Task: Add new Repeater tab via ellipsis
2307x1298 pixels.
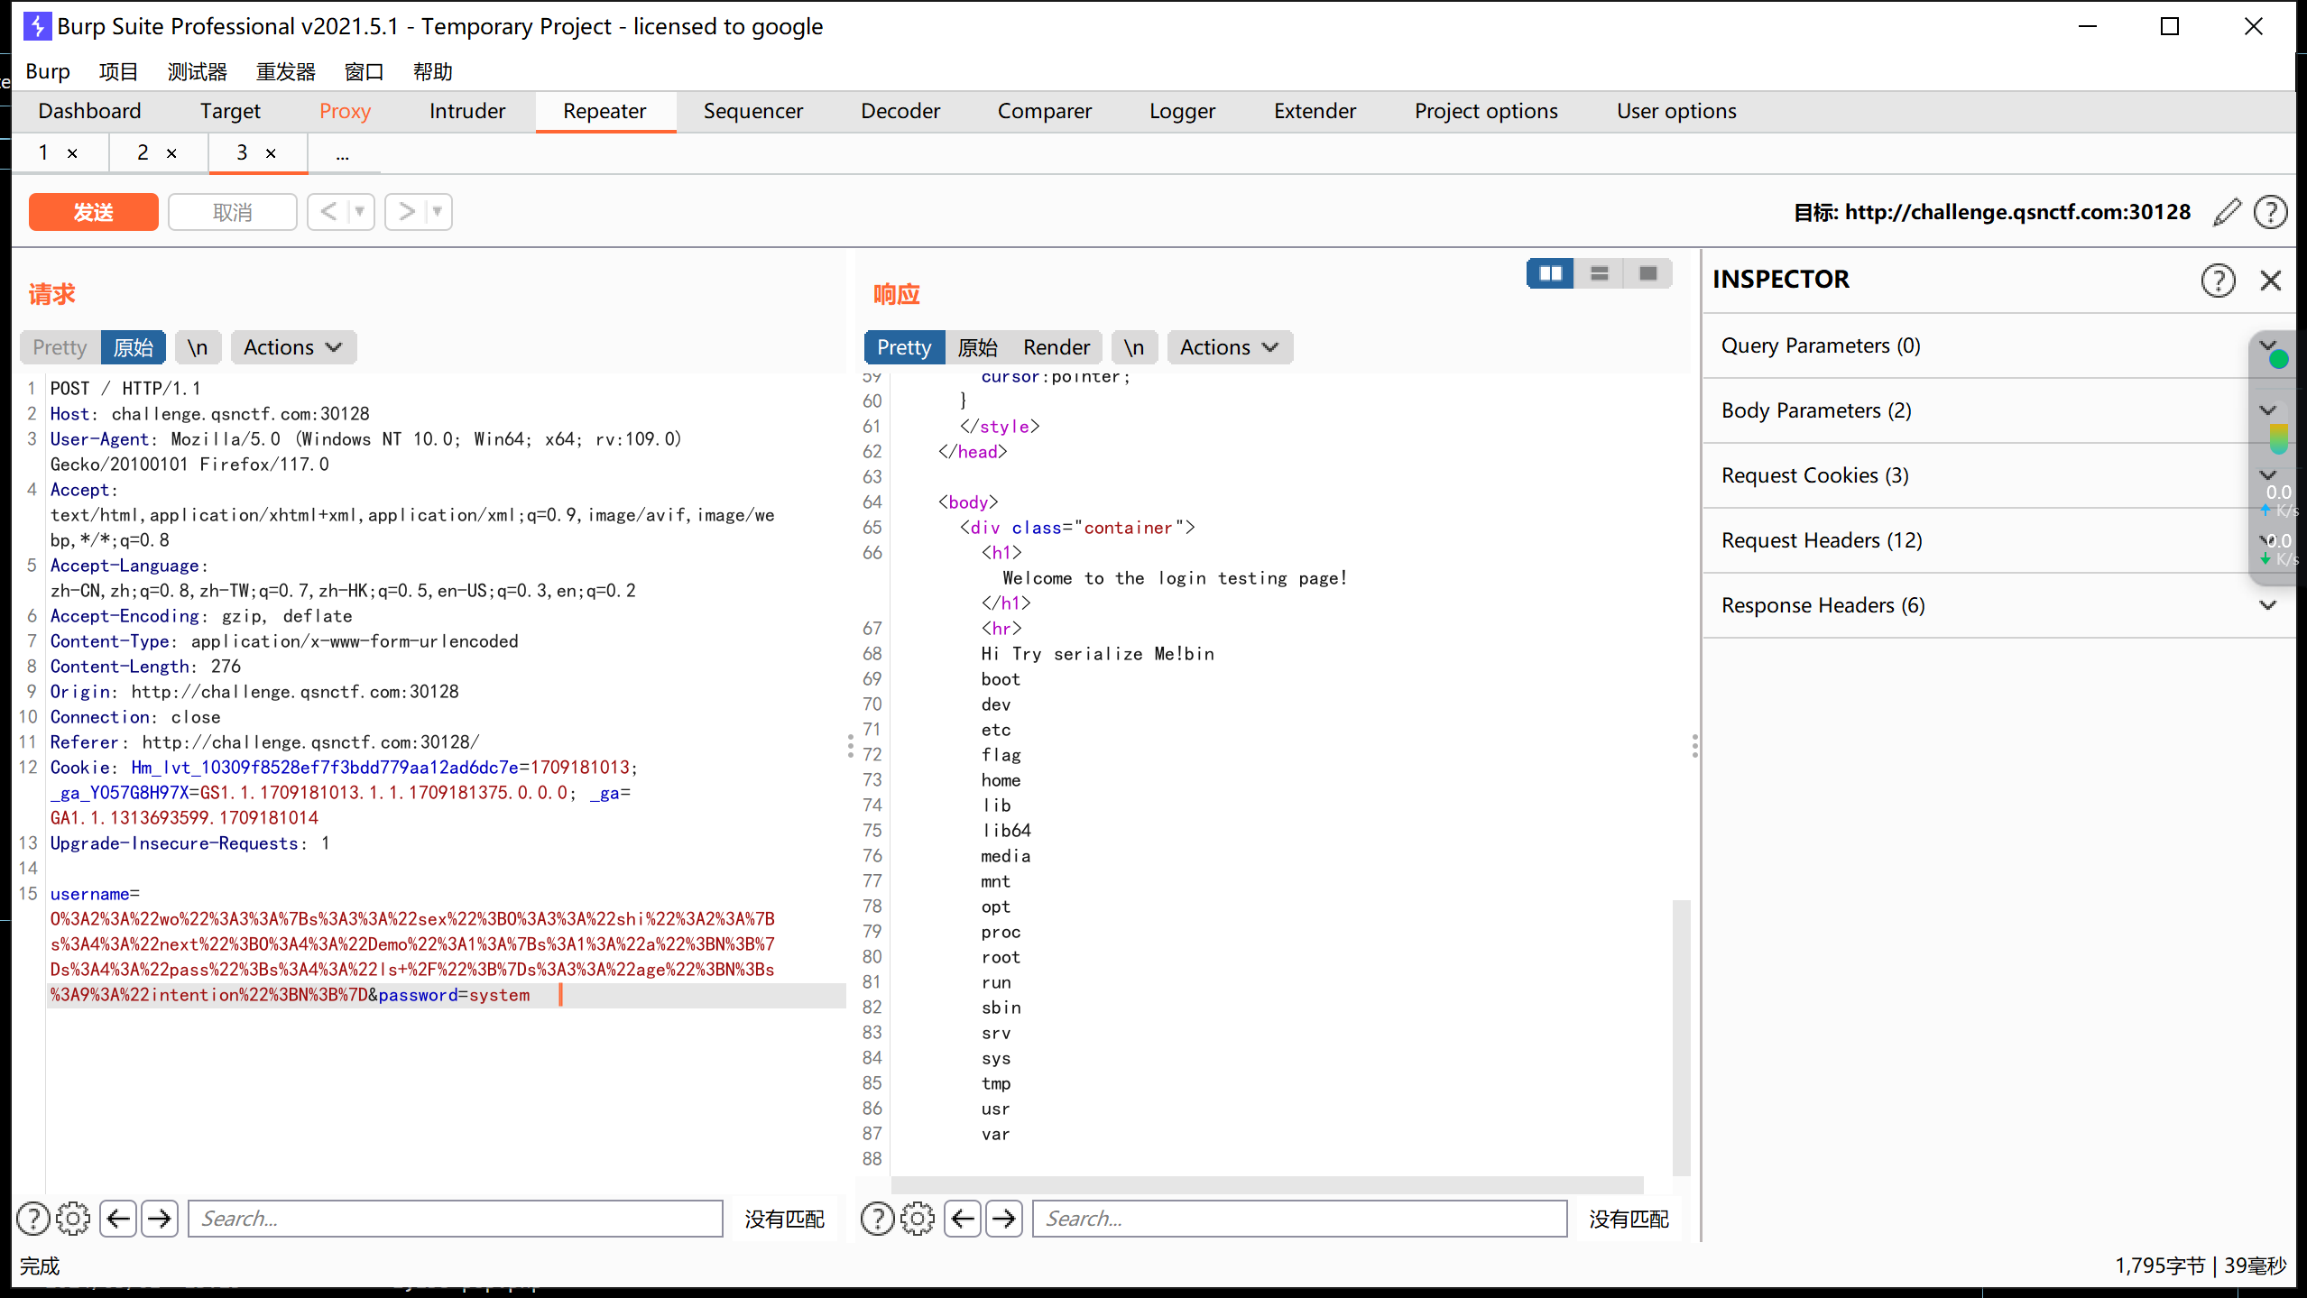Action: (x=343, y=153)
